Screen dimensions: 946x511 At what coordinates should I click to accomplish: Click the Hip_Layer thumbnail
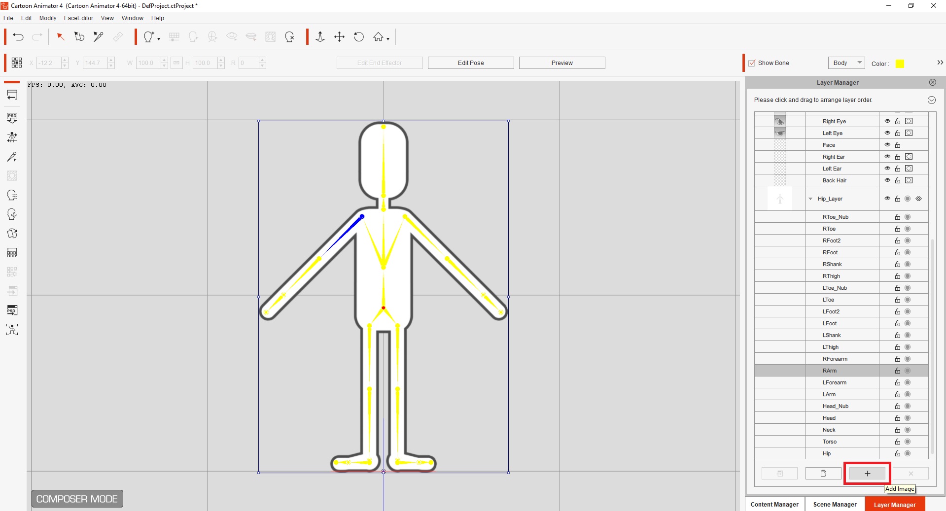(780, 199)
